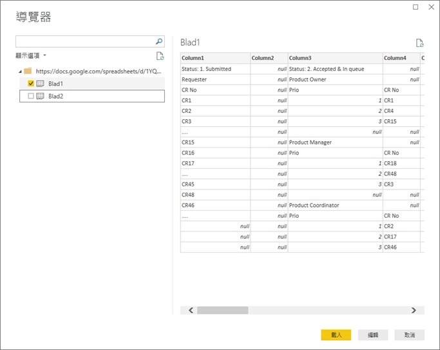Open the 顯示選項 dropdown
The image size is (440, 350).
tap(32, 55)
